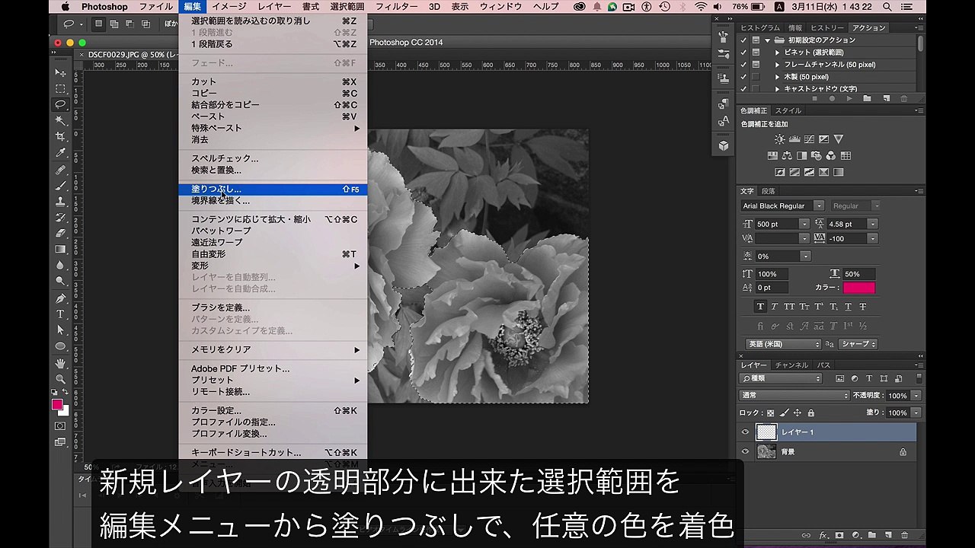
Task: Open the スタイル tab
Action: tap(788, 111)
